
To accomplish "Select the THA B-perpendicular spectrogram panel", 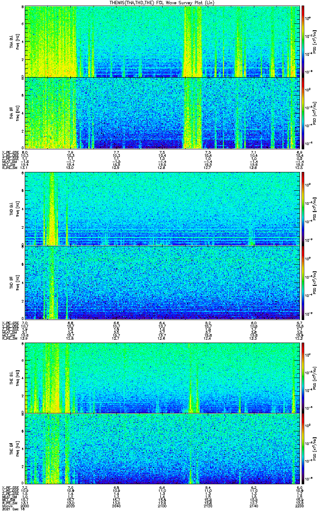I will click(x=161, y=41).
